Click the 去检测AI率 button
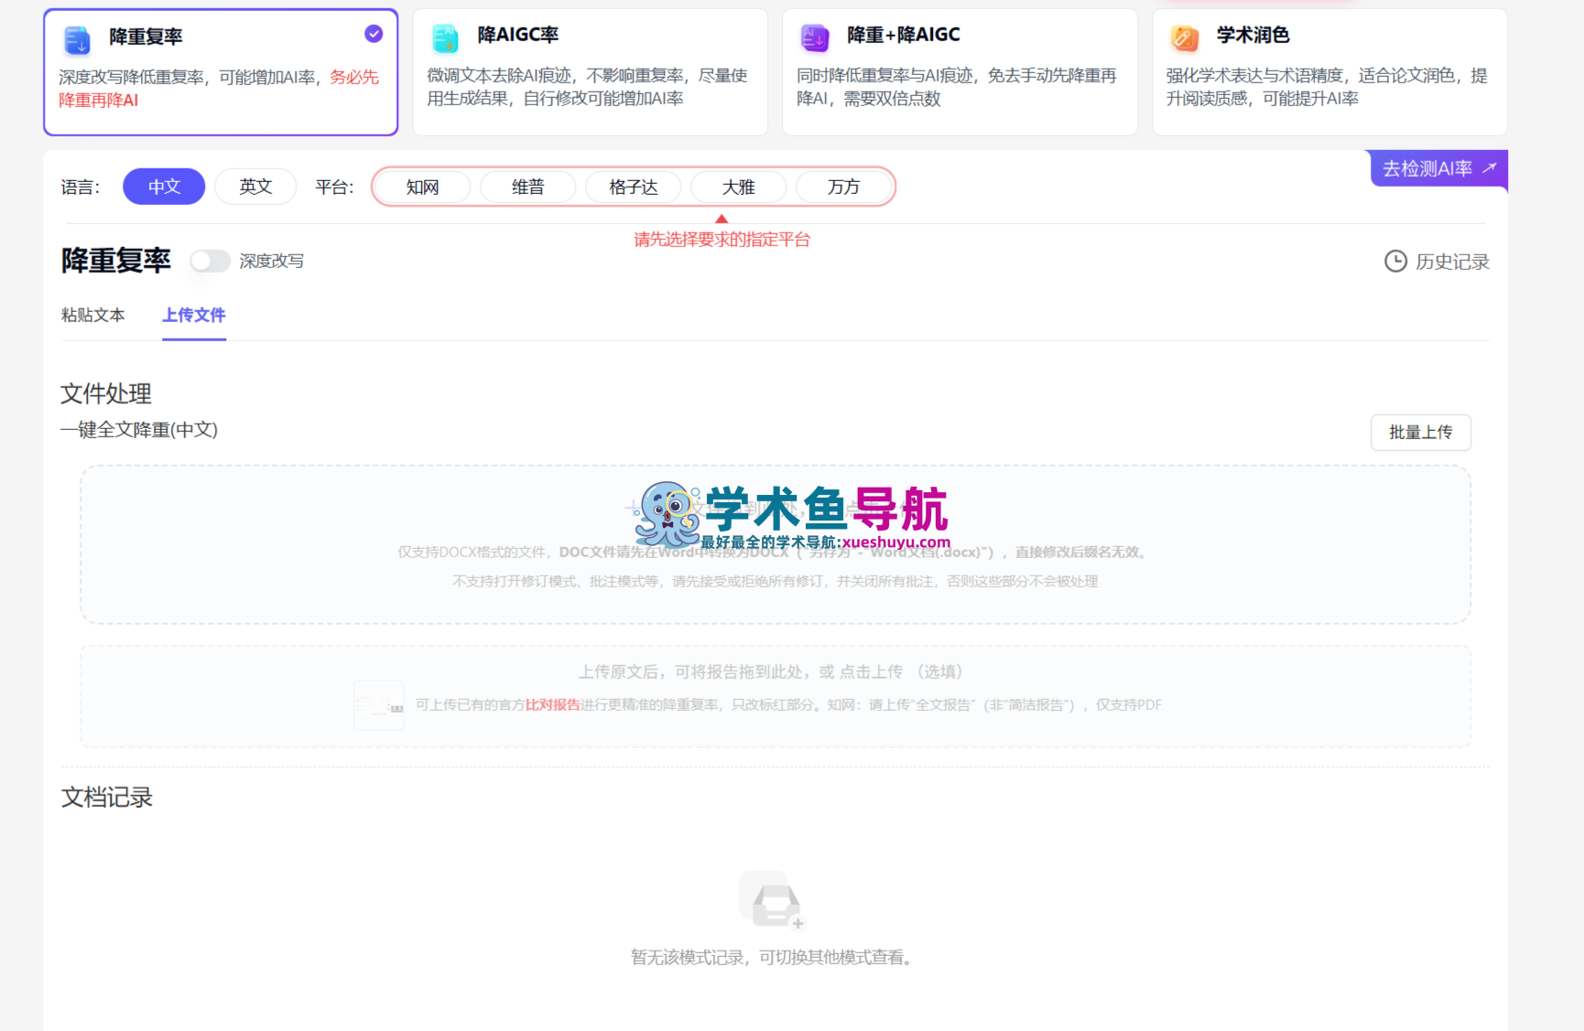Screen dimensions: 1584x1031 click(x=1439, y=168)
